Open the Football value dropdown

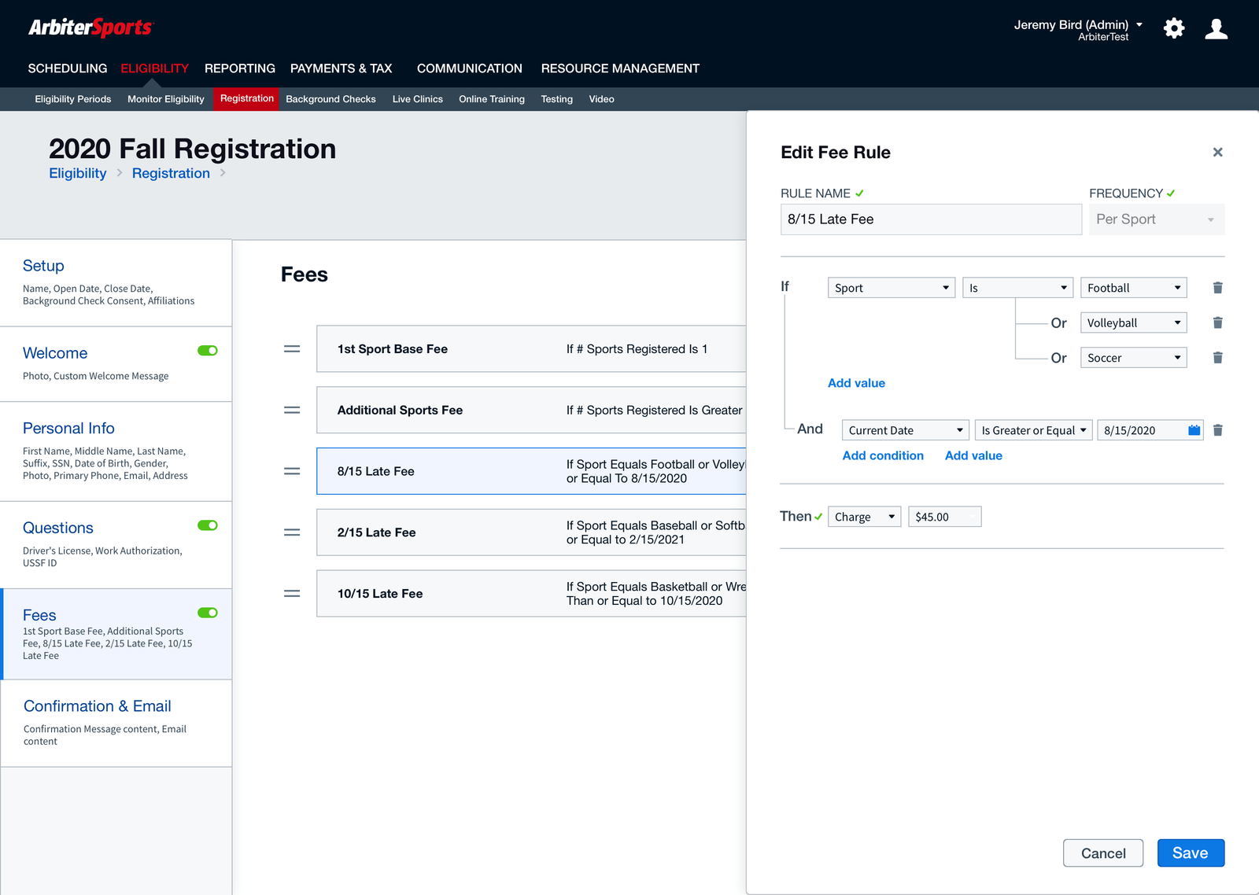pos(1133,288)
